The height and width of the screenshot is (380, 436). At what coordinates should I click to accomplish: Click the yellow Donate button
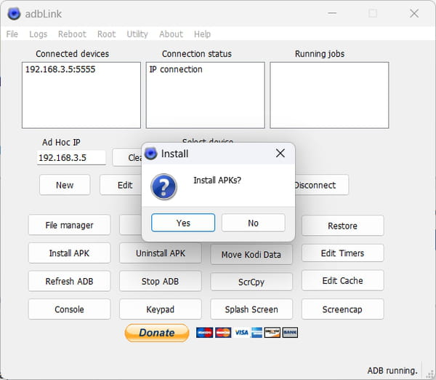tap(157, 333)
